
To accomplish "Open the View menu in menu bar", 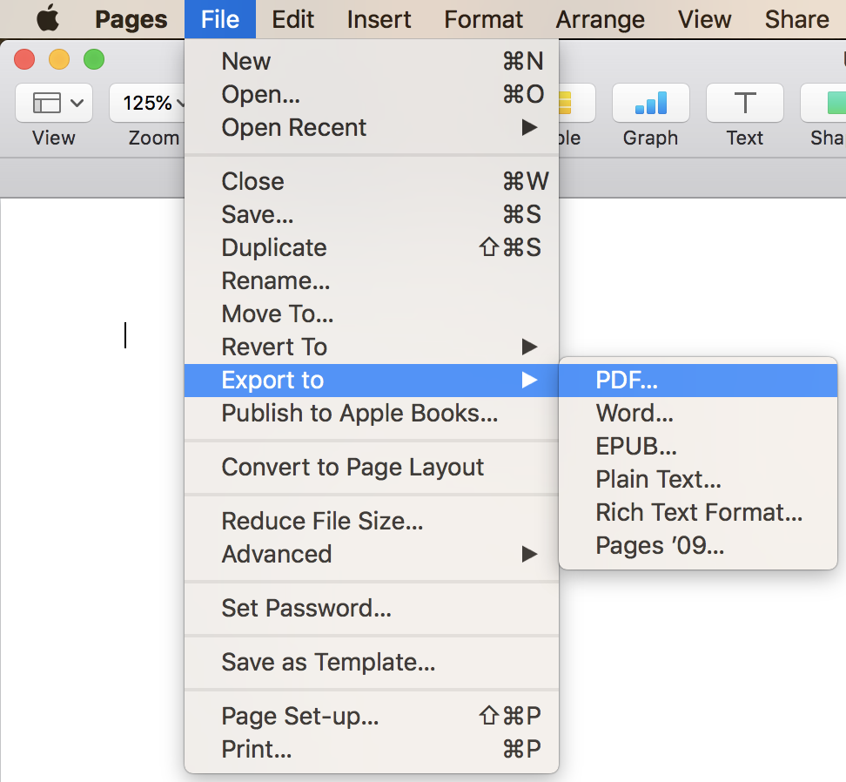I will point(705,19).
